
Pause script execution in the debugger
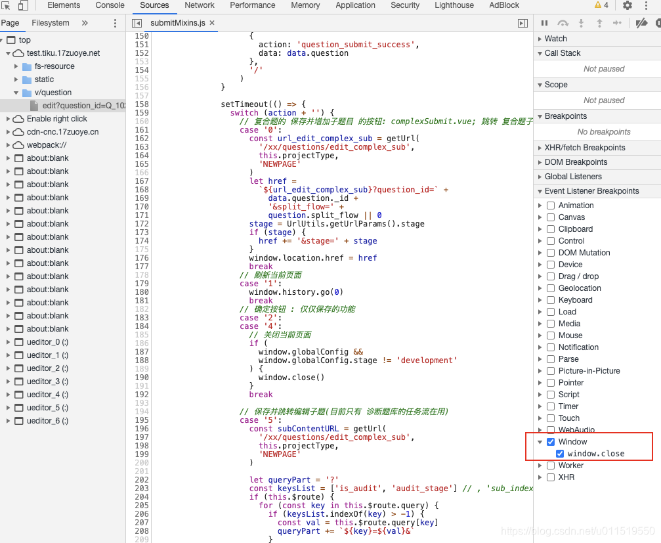[545, 23]
